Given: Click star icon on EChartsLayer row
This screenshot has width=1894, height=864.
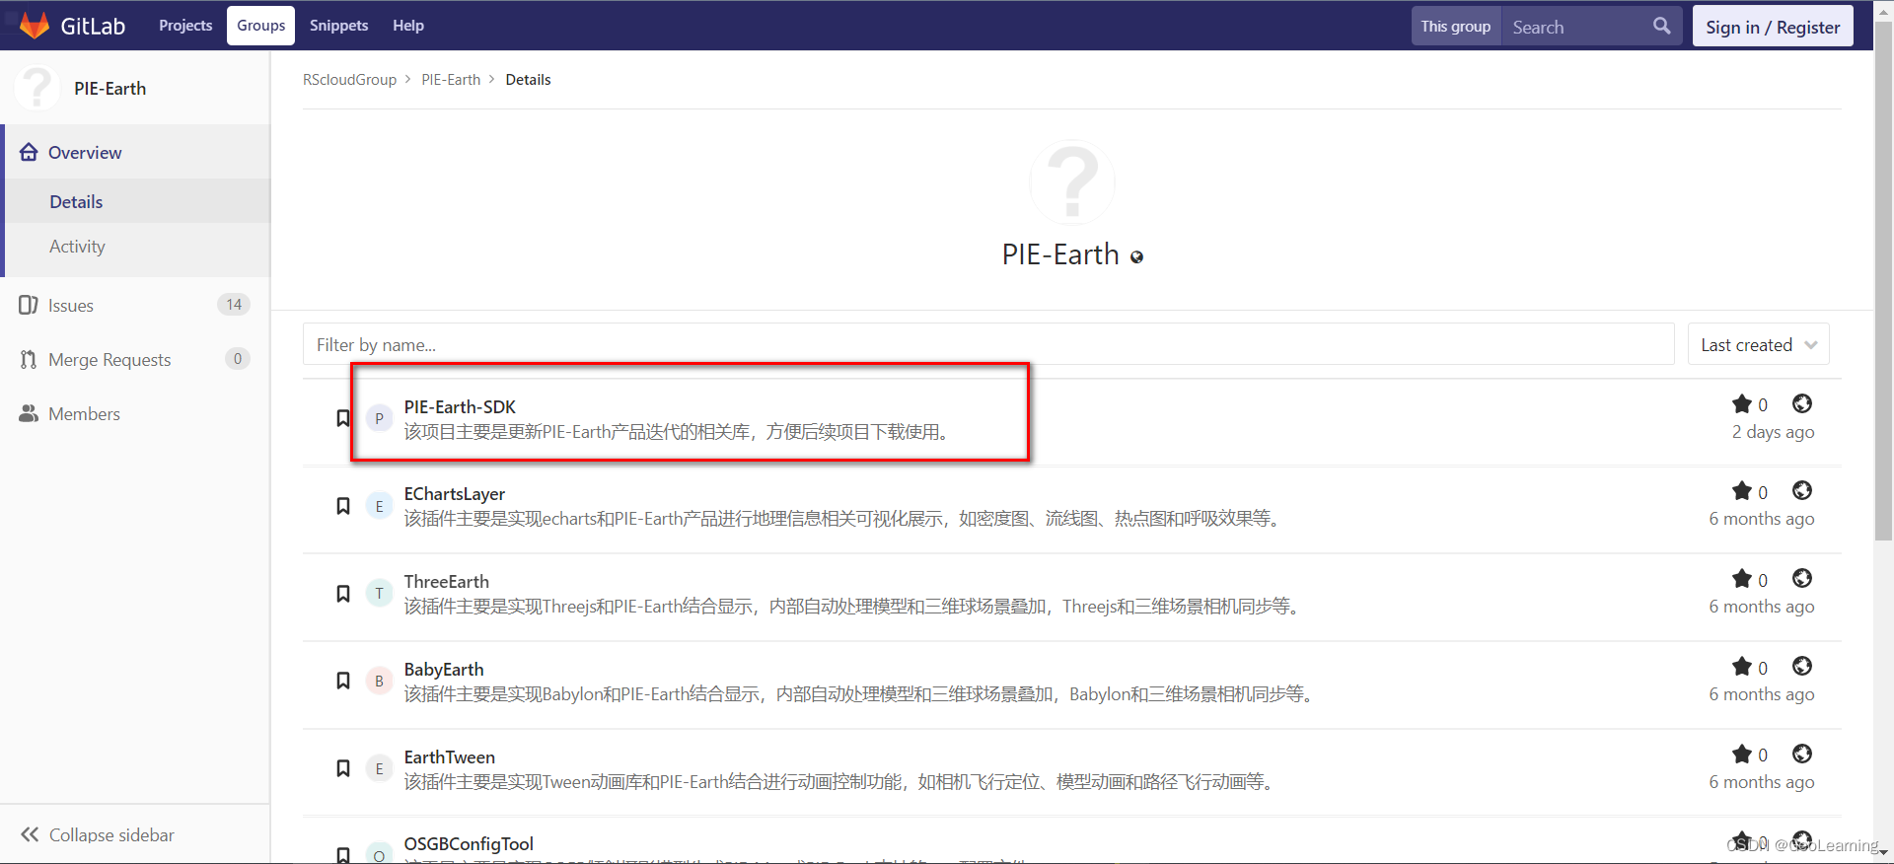Looking at the screenshot, I should (x=1742, y=490).
